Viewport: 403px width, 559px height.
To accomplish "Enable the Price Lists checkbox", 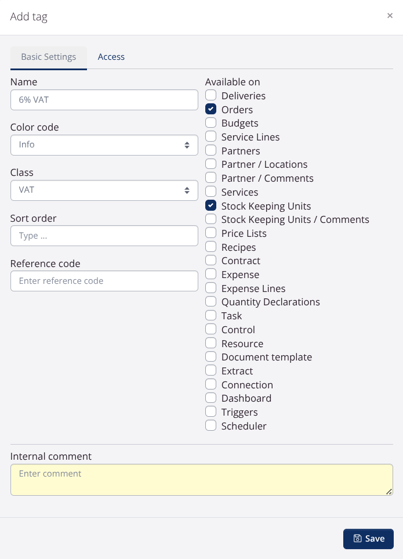I will click(211, 233).
